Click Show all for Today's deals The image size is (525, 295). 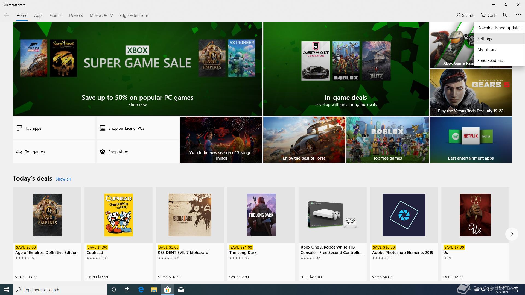tap(63, 179)
